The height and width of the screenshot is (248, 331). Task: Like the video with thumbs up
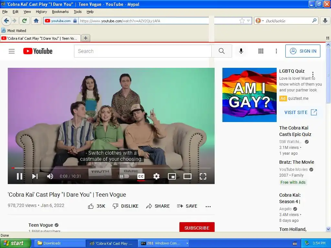tap(96, 206)
